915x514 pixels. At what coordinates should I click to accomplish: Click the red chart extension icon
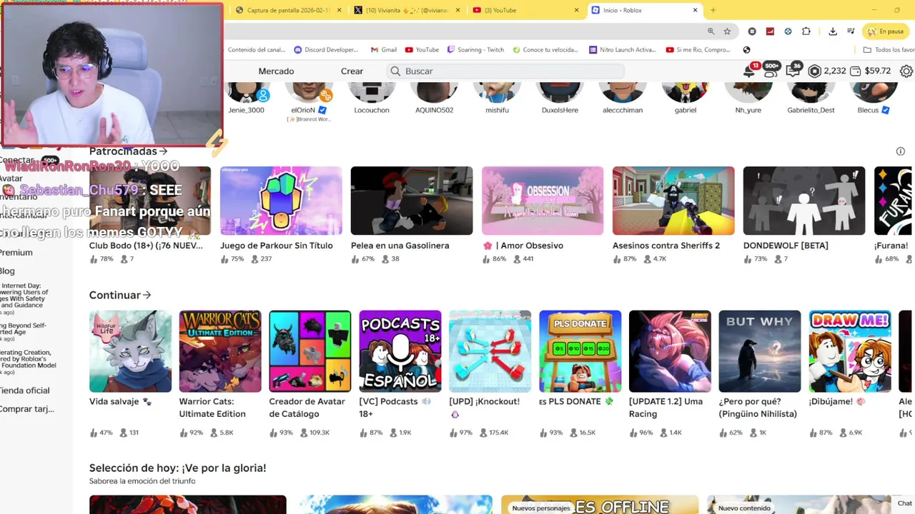click(x=770, y=31)
